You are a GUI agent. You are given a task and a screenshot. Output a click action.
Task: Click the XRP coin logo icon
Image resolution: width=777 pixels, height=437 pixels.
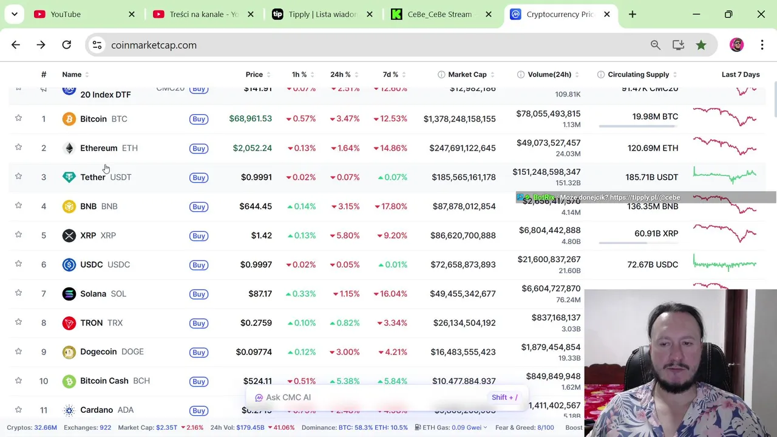69,235
